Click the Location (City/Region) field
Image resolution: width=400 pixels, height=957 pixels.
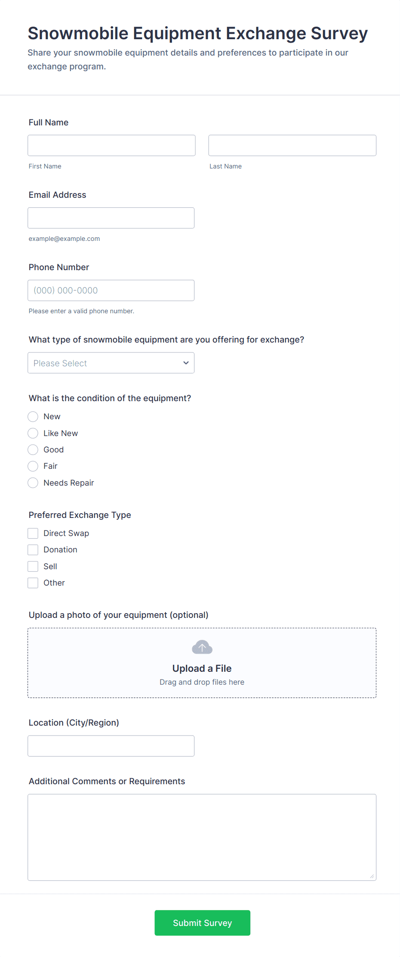point(111,746)
